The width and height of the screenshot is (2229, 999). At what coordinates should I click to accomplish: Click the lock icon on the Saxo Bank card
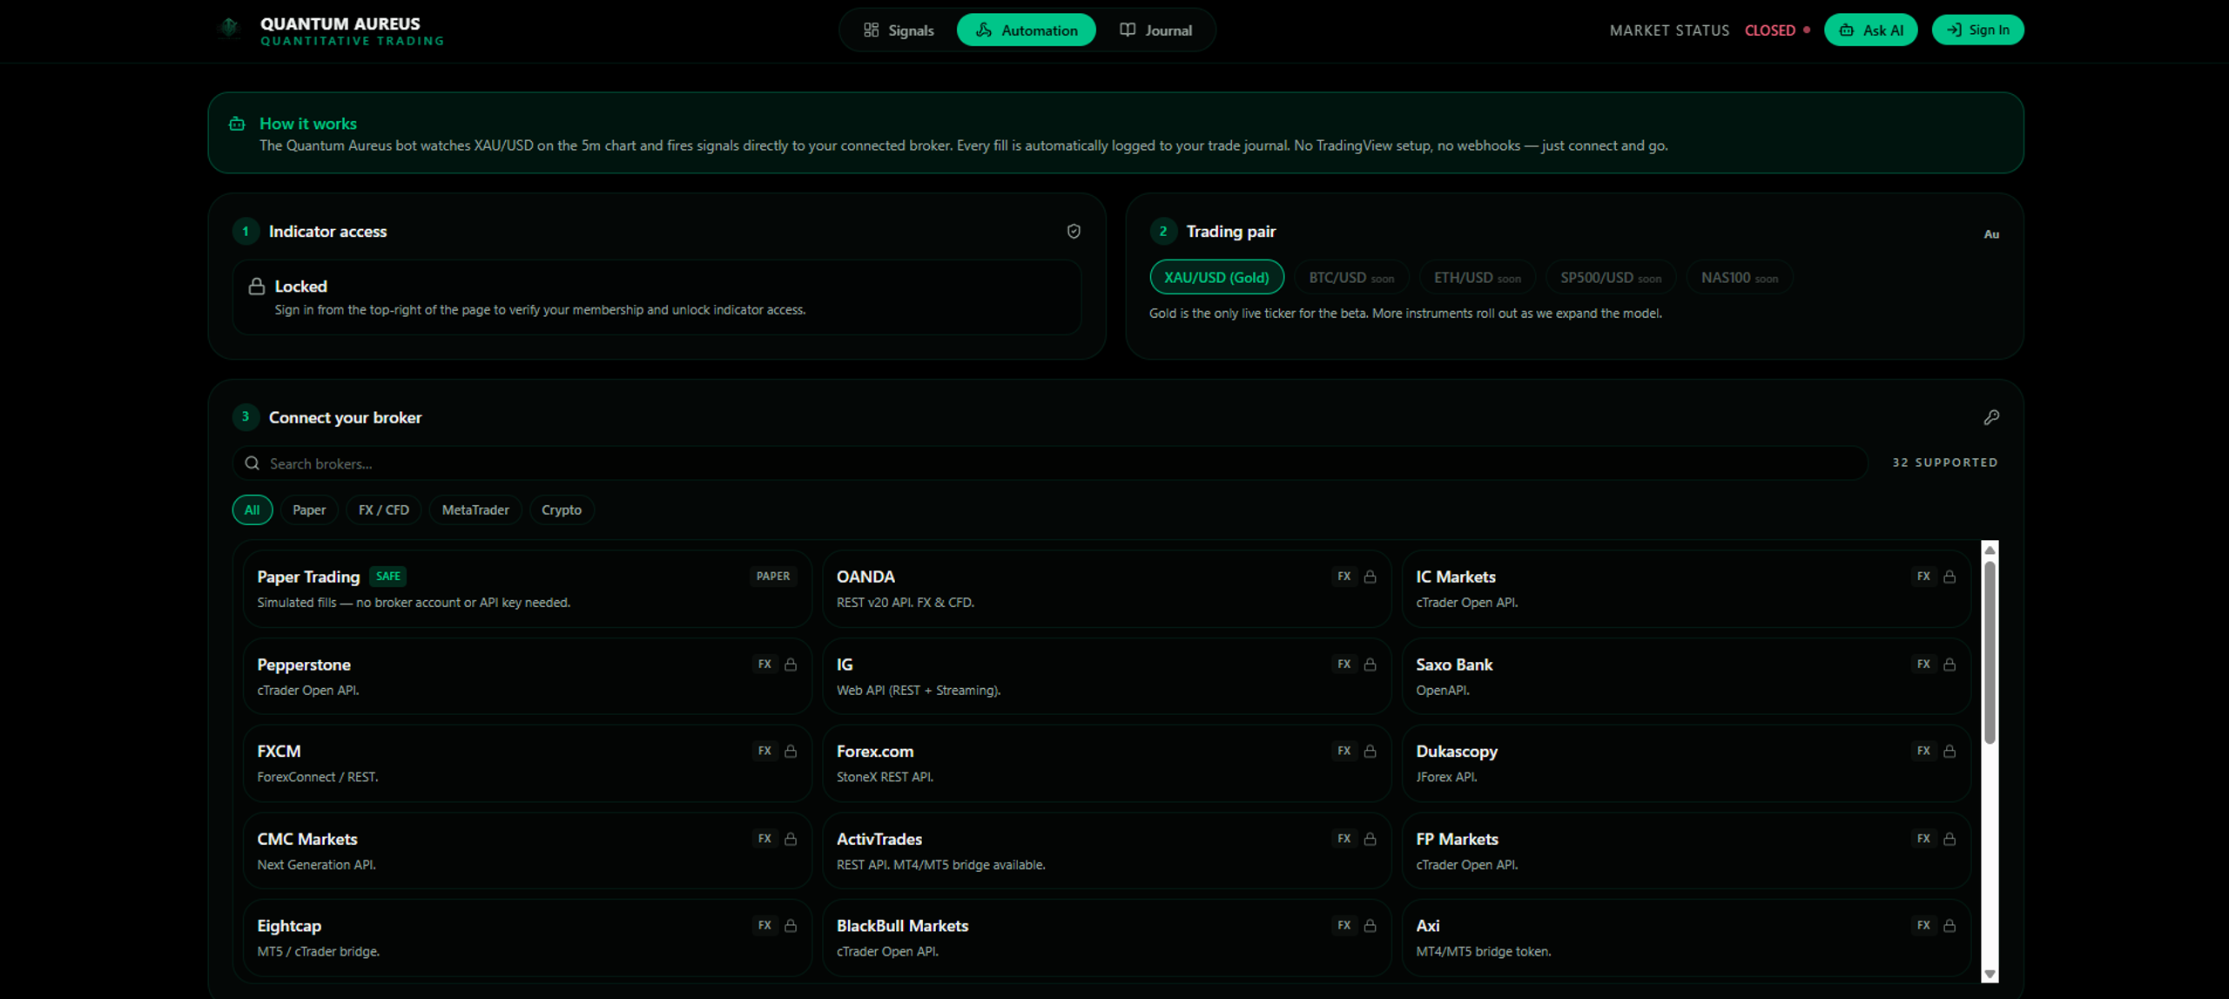[x=1950, y=665]
